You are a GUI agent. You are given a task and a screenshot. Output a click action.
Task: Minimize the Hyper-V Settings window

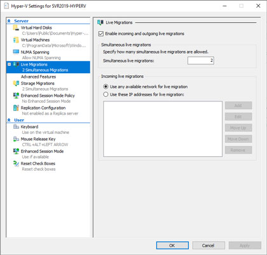click(x=225, y=6)
